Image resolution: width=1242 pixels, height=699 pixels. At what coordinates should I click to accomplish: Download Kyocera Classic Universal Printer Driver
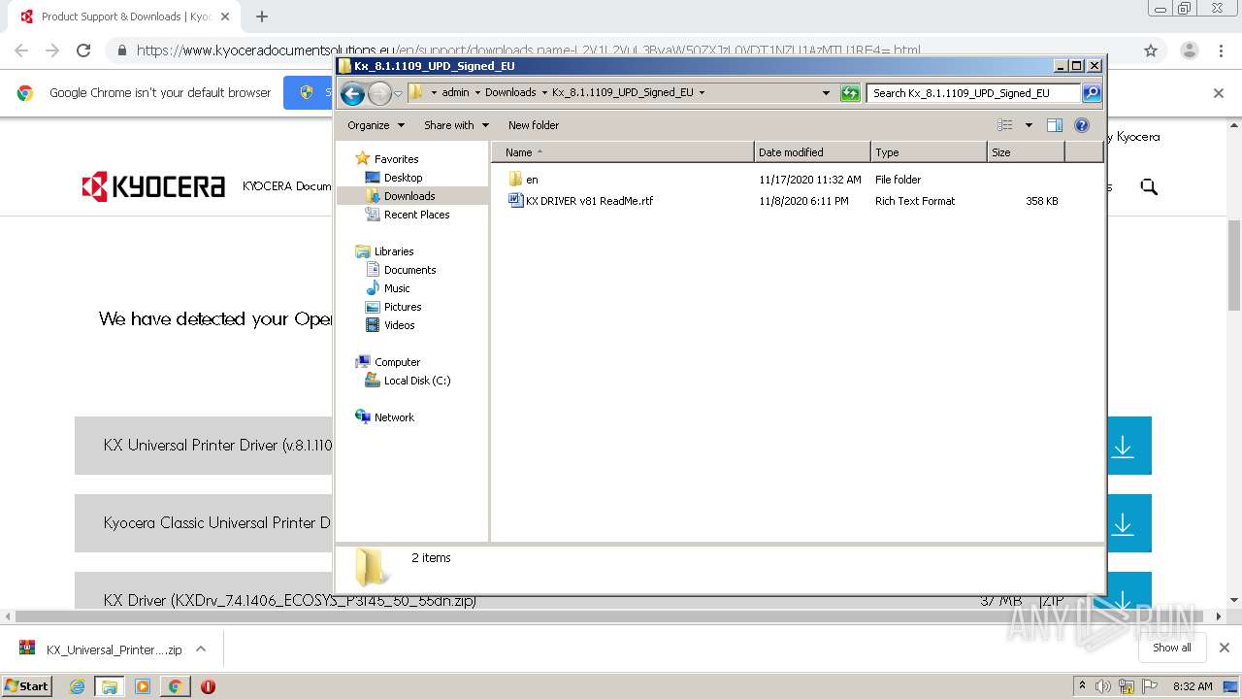coord(1123,523)
